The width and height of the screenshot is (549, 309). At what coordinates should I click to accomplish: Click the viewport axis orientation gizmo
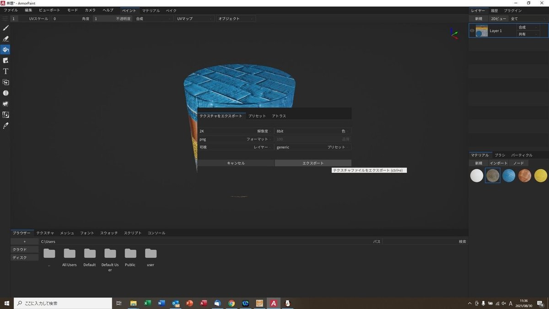[453, 33]
